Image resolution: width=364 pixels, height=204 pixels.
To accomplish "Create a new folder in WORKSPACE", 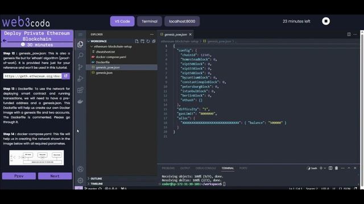I will click(142, 41).
